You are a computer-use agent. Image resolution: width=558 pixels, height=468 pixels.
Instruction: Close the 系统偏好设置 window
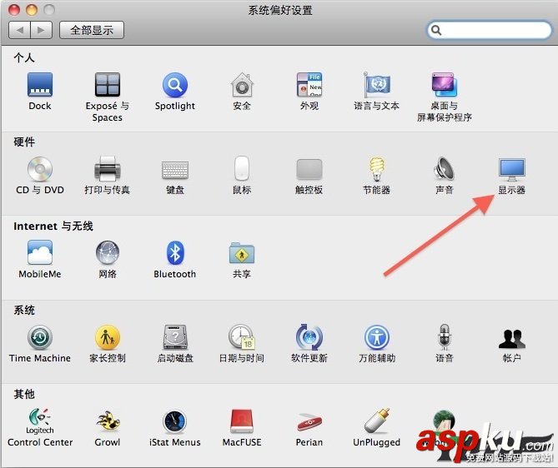14,9
